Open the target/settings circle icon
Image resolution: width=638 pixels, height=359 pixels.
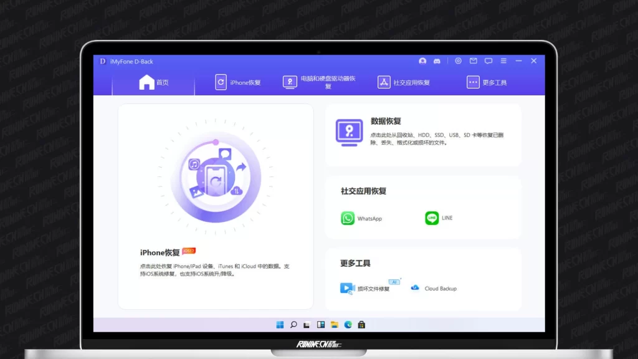click(x=458, y=61)
